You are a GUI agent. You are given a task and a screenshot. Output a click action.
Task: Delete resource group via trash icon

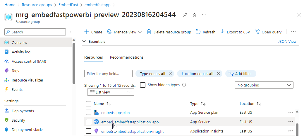(x=149, y=32)
